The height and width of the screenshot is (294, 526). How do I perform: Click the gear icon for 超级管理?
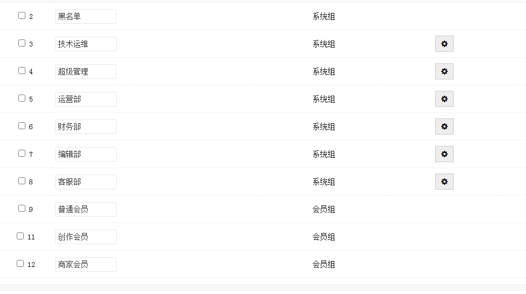click(x=444, y=71)
